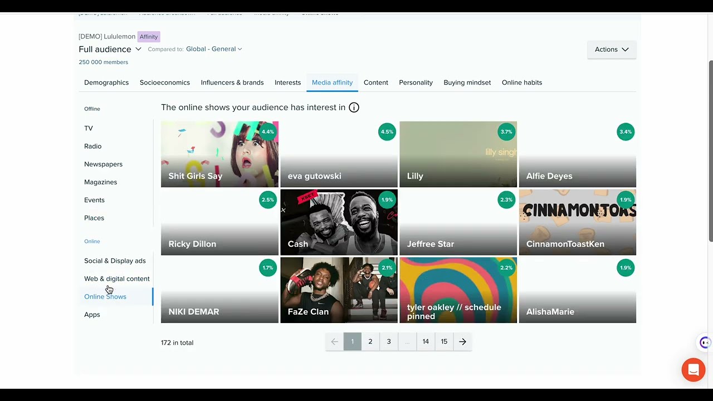The width and height of the screenshot is (713, 401).
Task: Select Online Shows in the sidebar
Action: pos(105,297)
